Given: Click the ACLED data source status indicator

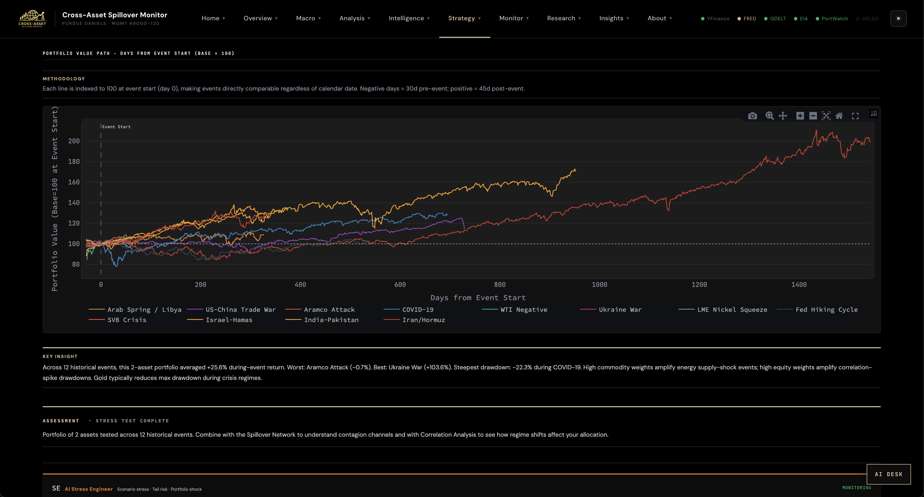Looking at the screenshot, I should tap(867, 19).
